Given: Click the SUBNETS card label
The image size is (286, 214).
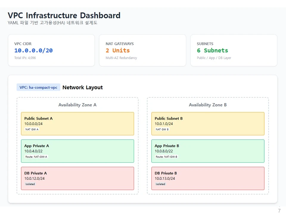Looking at the screenshot, I should [205, 44].
